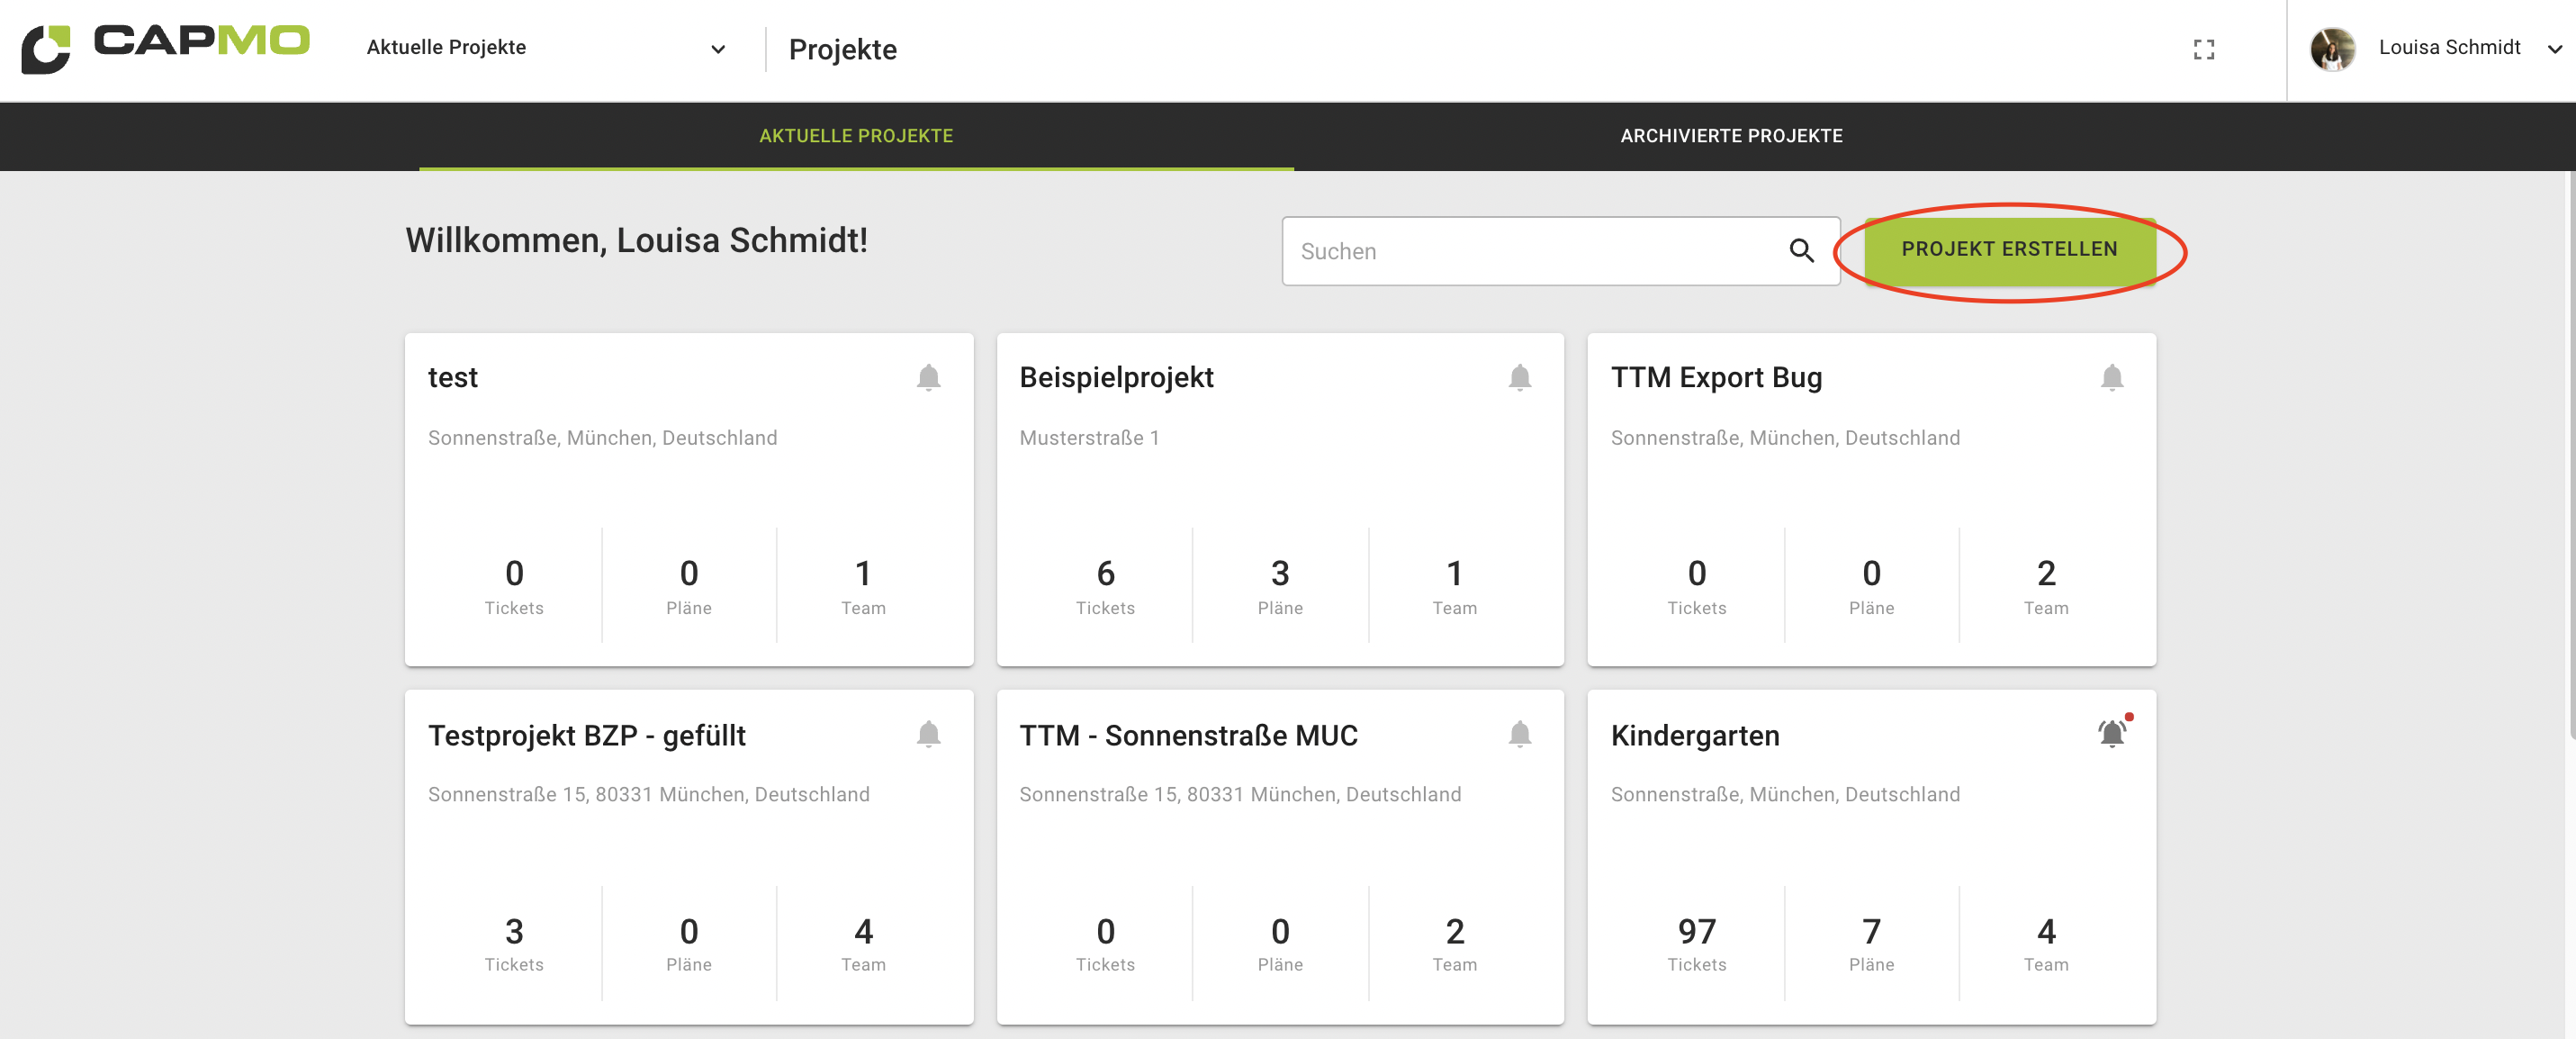This screenshot has height=1039, width=2576.
Task: Click the Capmo logo icon
Action: [x=47, y=48]
